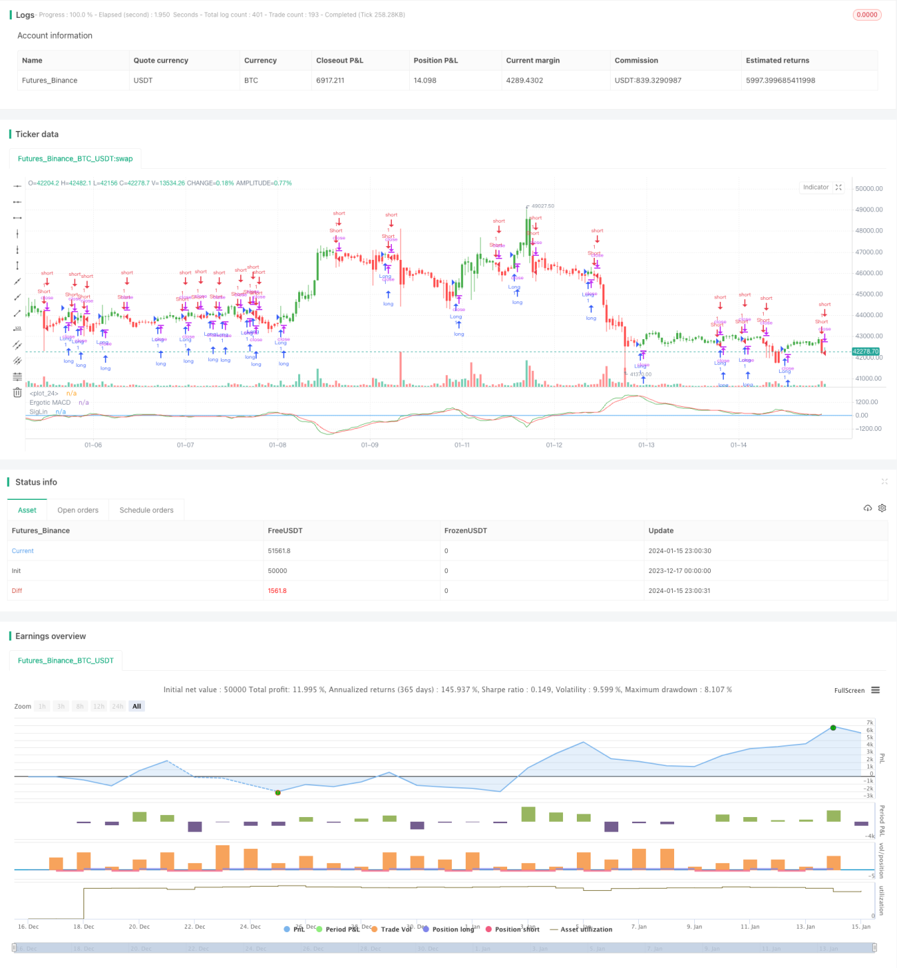897x968 pixels.
Task: Click the trash icon to delete drawings
Action: (x=17, y=392)
